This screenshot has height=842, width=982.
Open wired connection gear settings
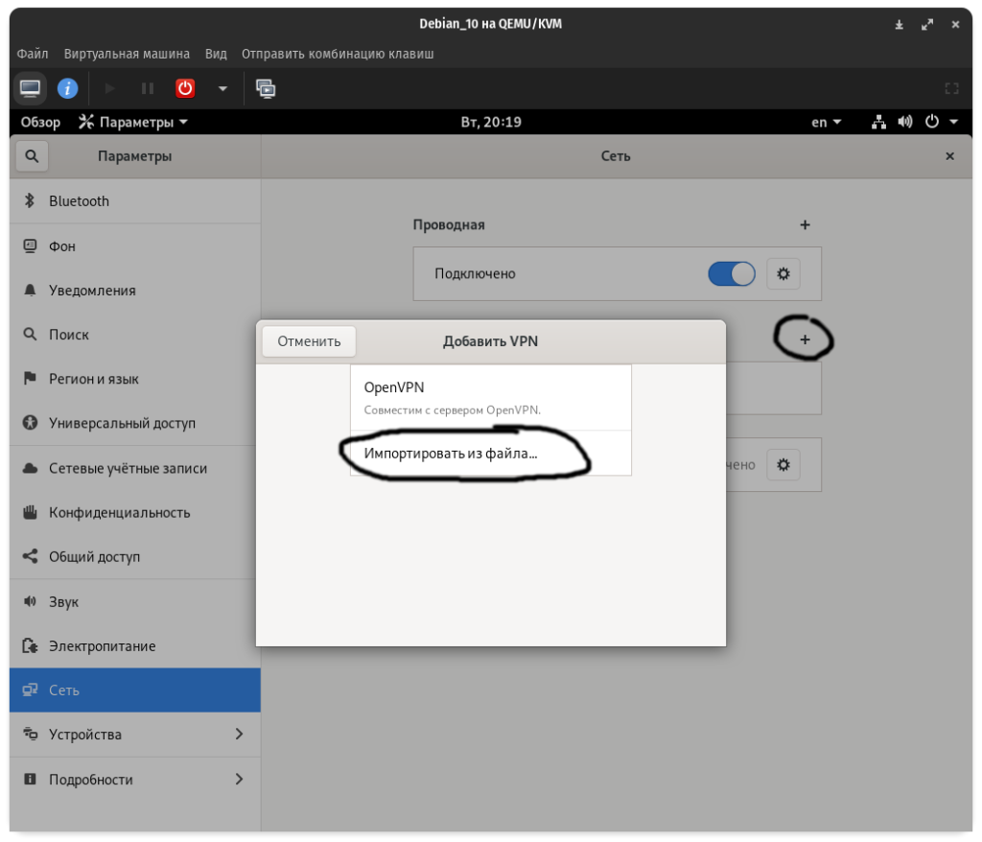[x=783, y=273]
